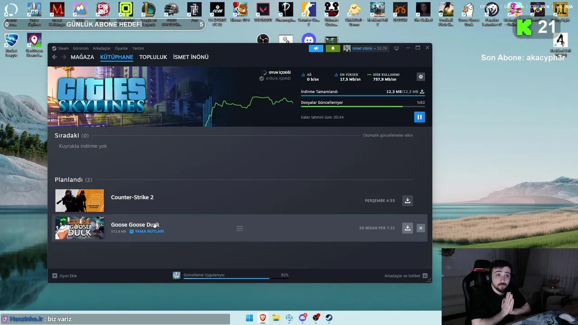This screenshot has height=325, width=578.
Task: Open the League of Legends desktop shortcut
Action: [x=149, y=14]
